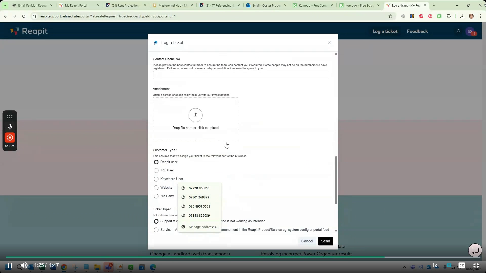The height and width of the screenshot is (273, 486).
Task: Click the upload icon in attachment area
Action: tap(195, 115)
